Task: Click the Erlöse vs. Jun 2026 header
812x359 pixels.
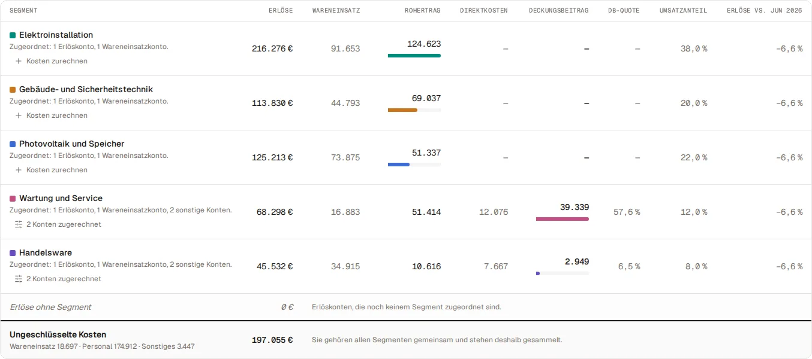Action: click(x=765, y=10)
